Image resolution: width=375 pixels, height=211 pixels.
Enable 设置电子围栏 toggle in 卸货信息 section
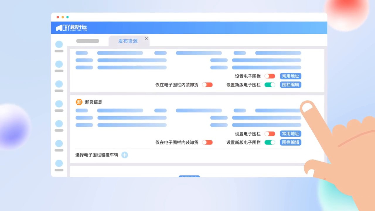[x=270, y=134]
